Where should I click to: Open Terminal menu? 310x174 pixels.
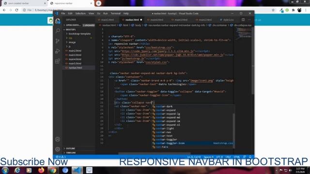pos(115,14)
